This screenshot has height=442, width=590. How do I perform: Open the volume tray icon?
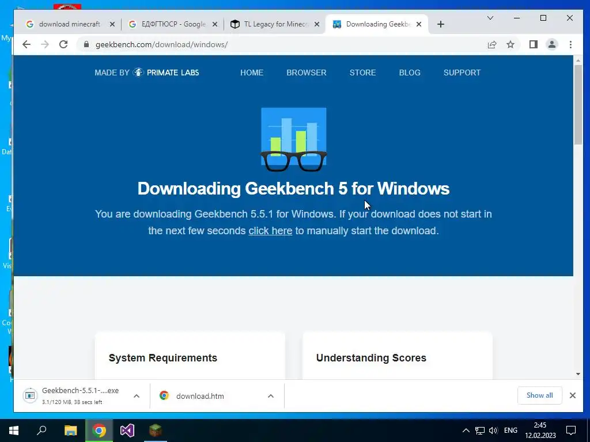point(493,430)
